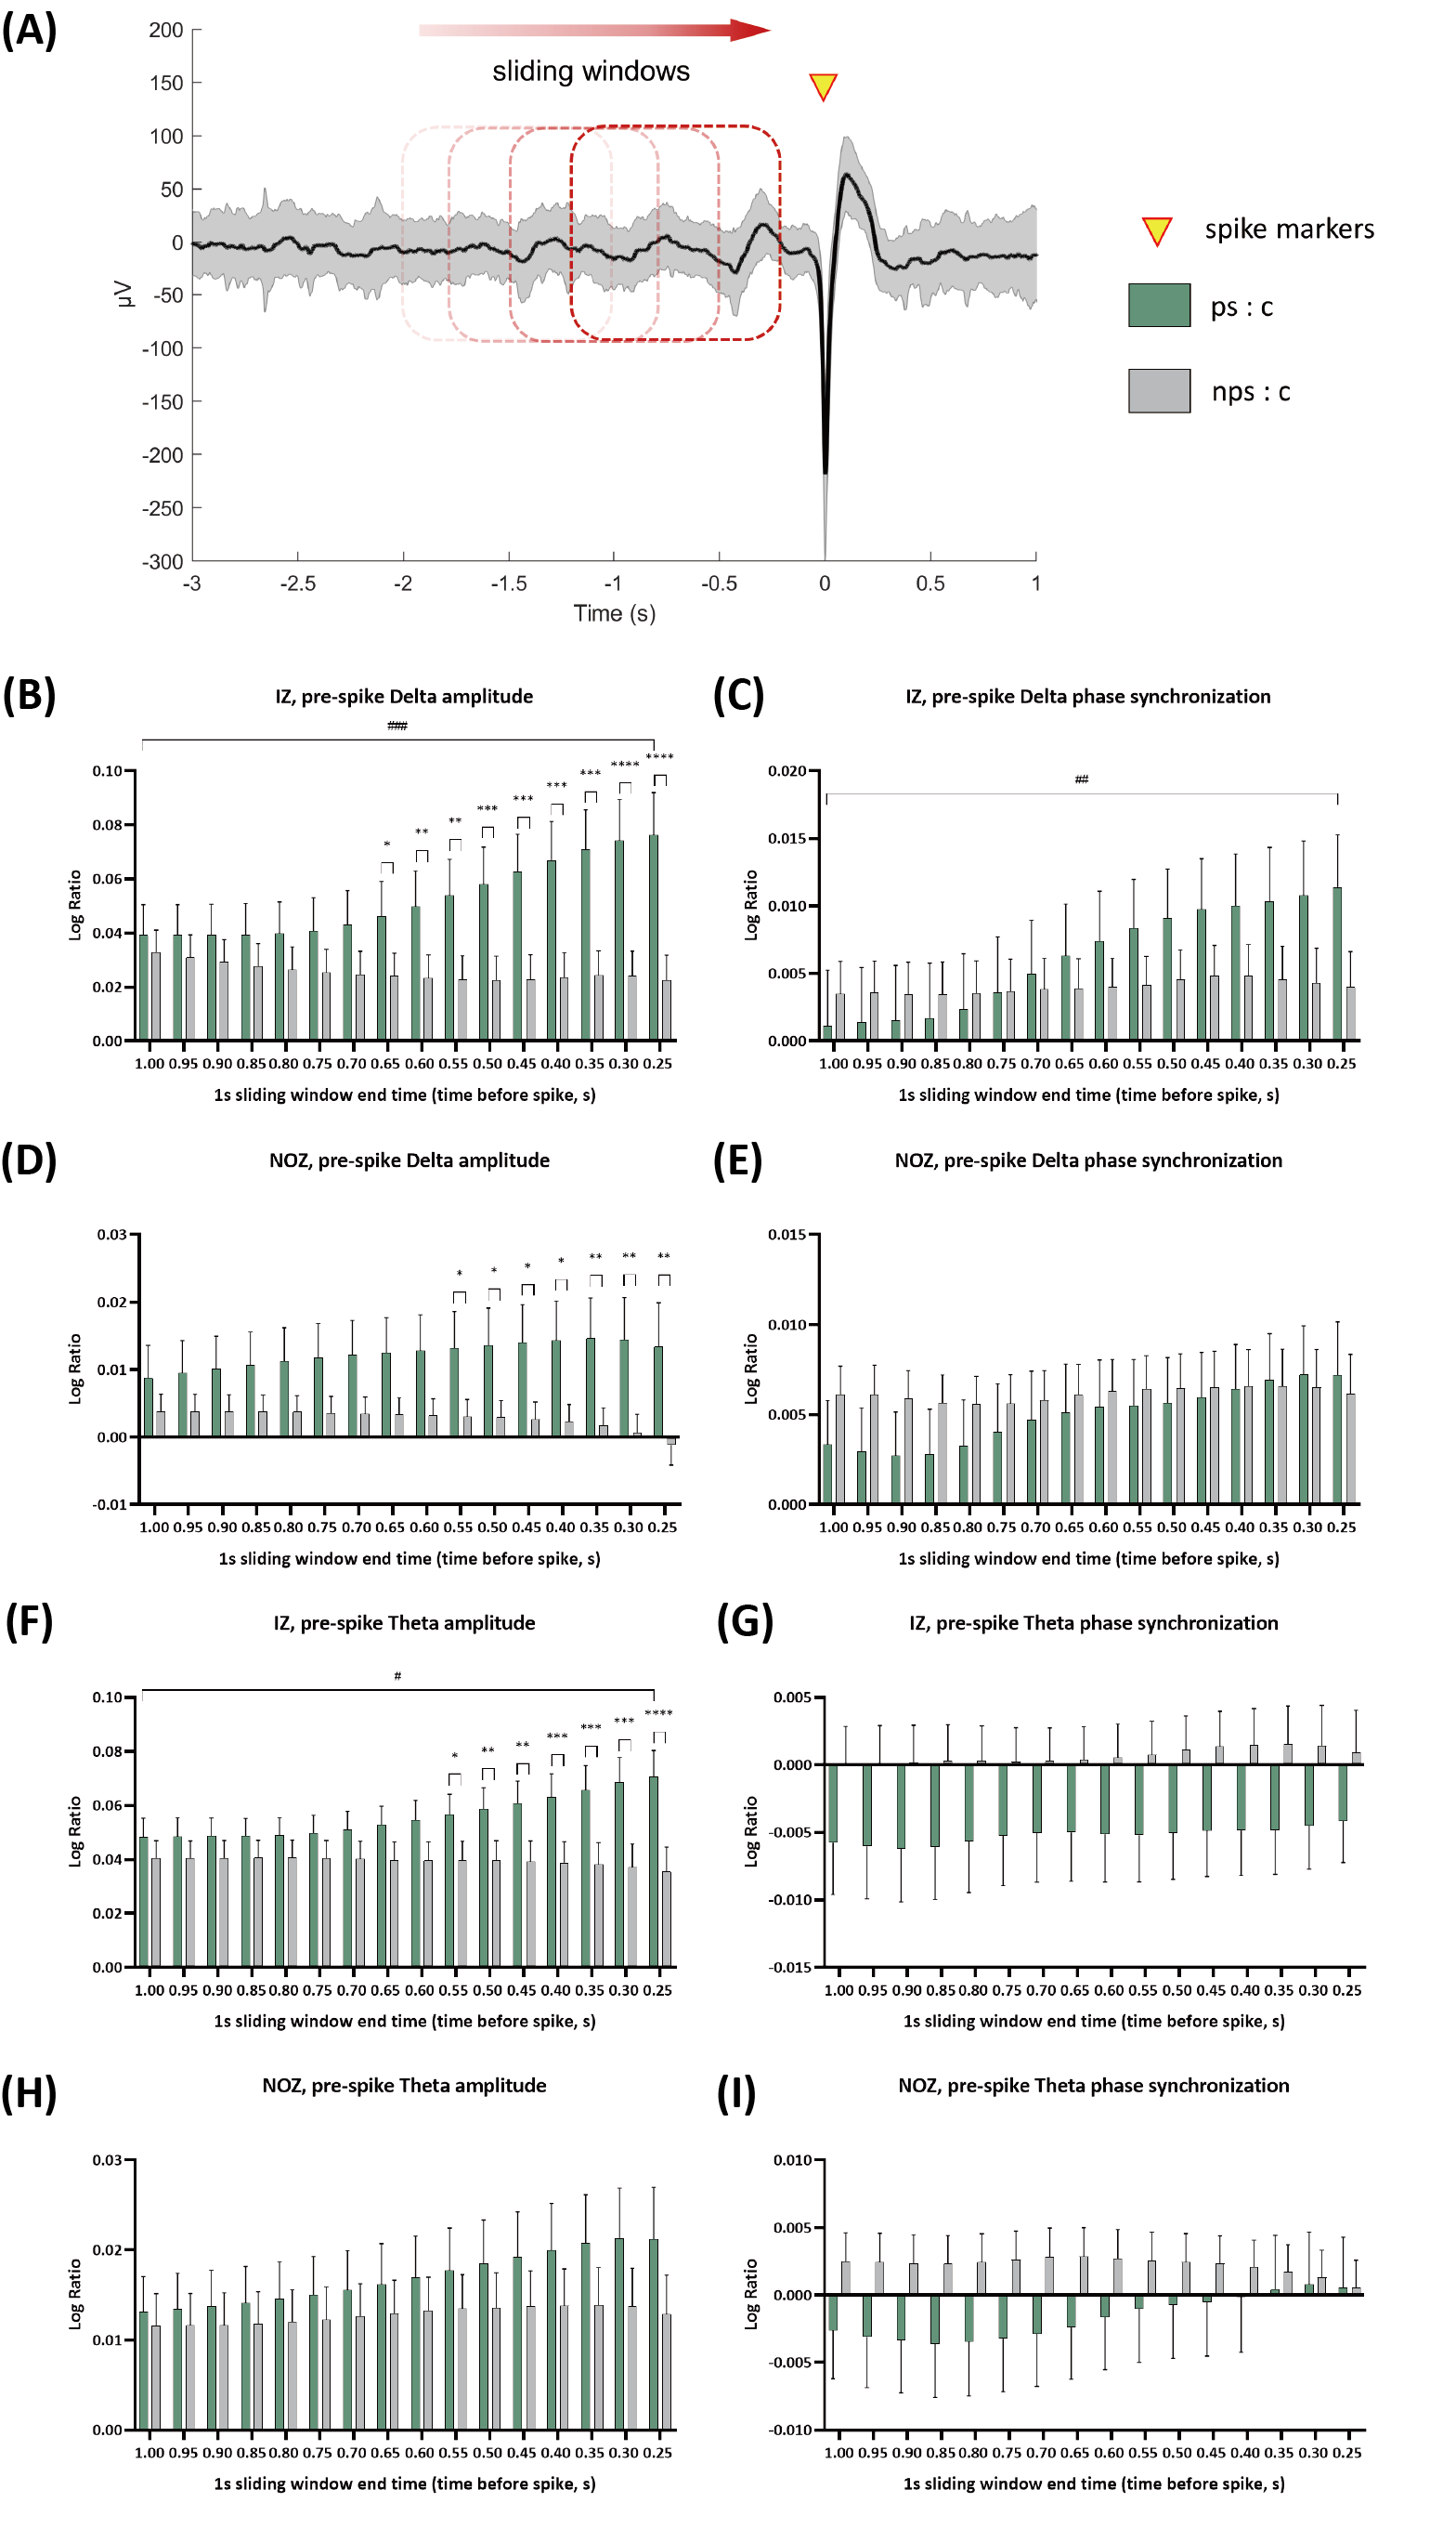The width and height of the screenshot is (1443, 2542).
Task: Click the panel (C) label
Action: coord(738,695)
